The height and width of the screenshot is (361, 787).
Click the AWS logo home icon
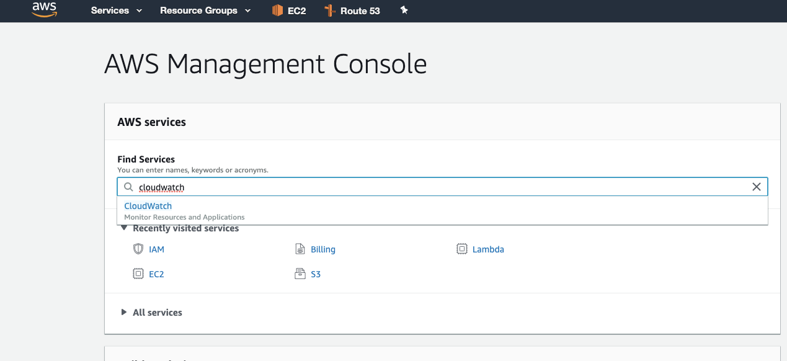tap(44, 10)
